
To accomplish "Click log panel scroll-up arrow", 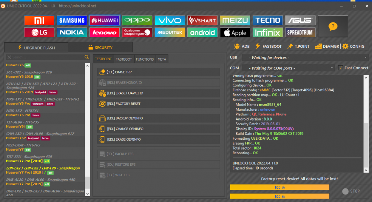I will pyautogui.click(x=366, y=77).
